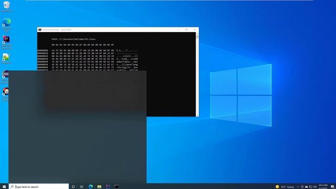
Task: Click the Path line in Command Prompt
Action: 73,39
